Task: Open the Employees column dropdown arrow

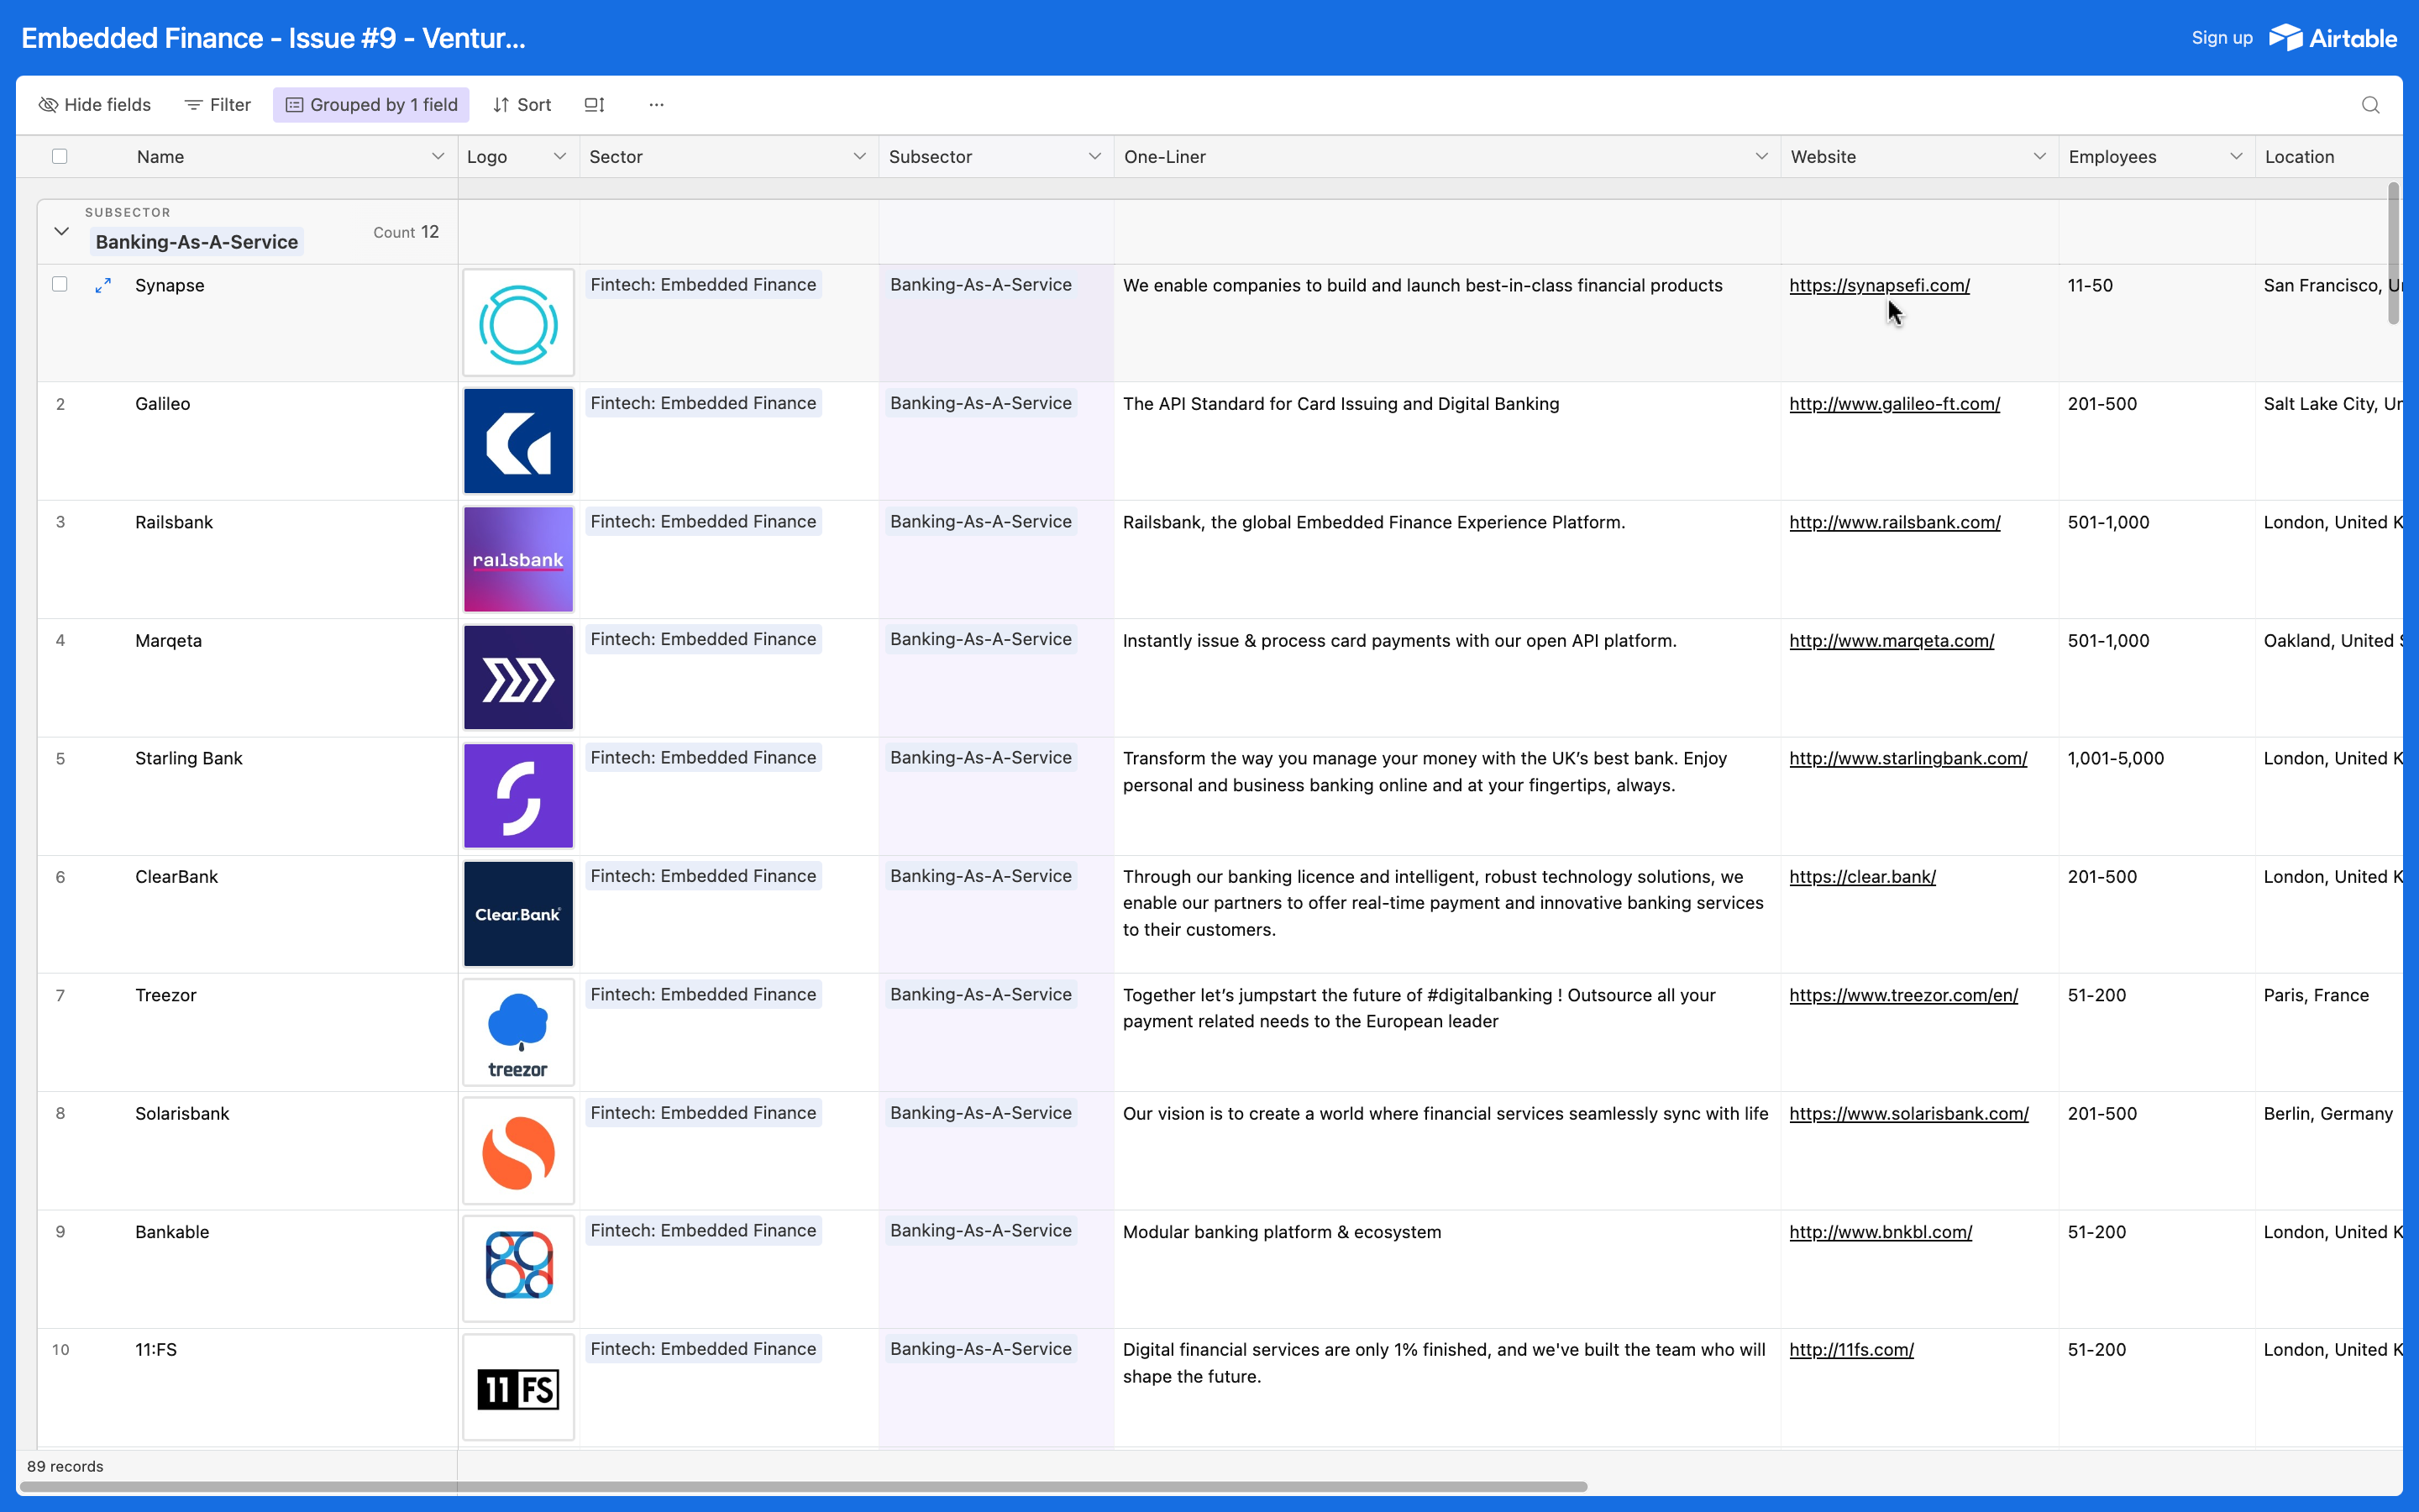Action: click(2236, 157)
